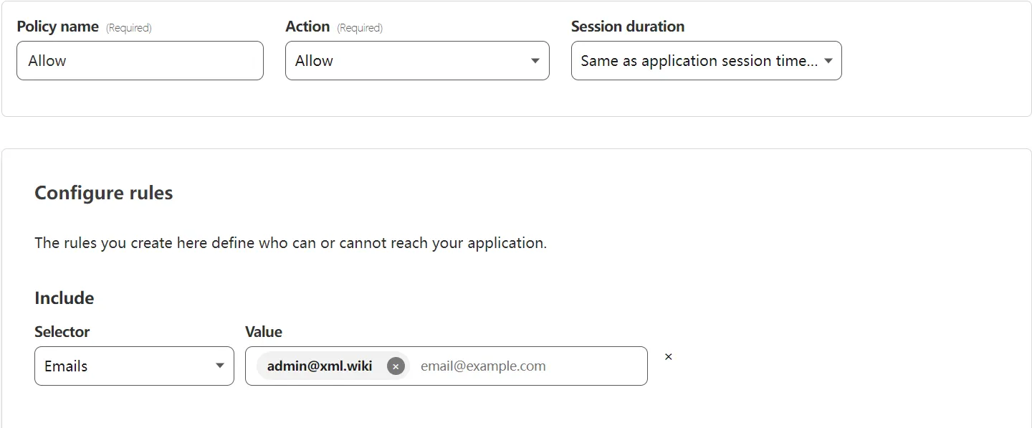The width and height of the screenshot is (1032, 428).
Task: Click the Include section heading
Action: [x=64, y=298]
